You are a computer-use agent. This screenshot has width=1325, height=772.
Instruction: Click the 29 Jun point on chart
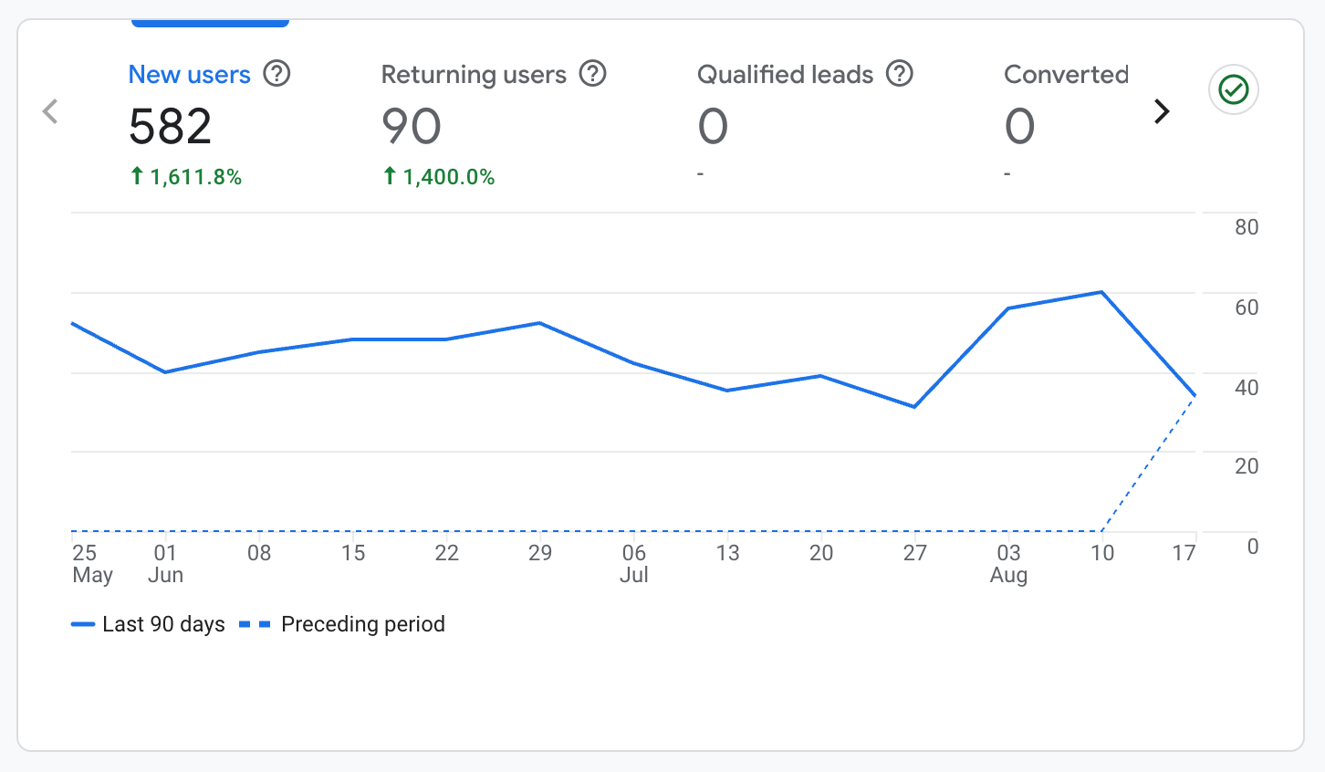pos(540,323)
